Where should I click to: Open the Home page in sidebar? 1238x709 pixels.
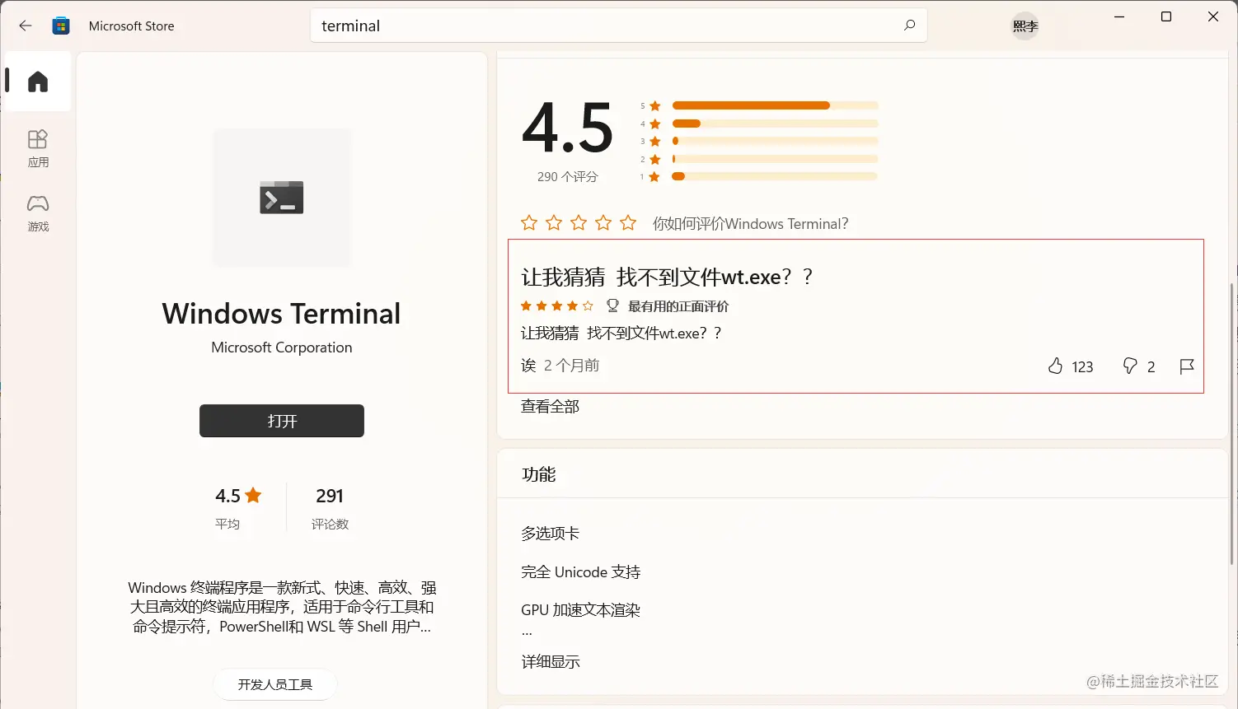38,81
